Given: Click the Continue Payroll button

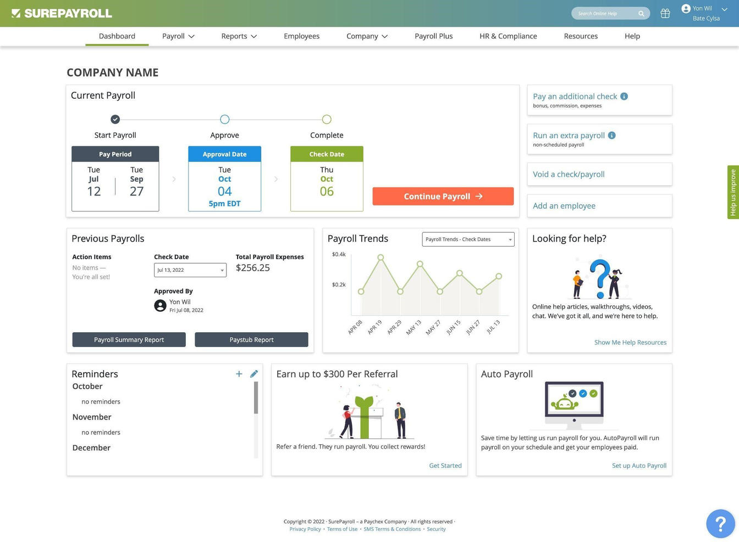Looking at the screenshot, I should click(443, 196).
